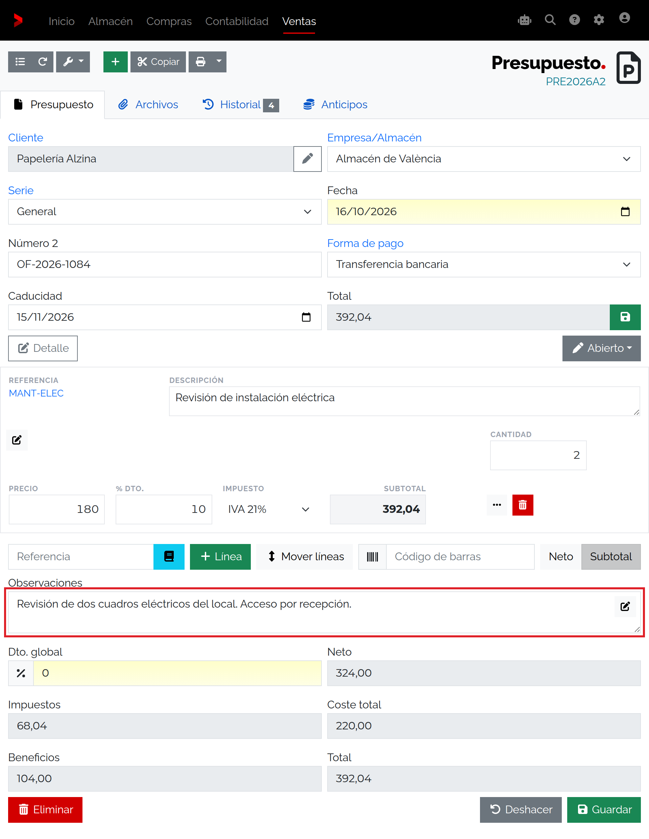Add a new Línea
This screenshot has height=839, width=649.
click(220, 557)
